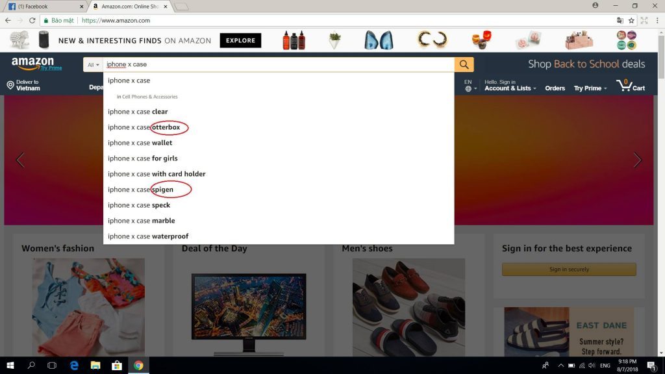
Task: Expand the Try Prime dropdown
Action: point(590,88)
